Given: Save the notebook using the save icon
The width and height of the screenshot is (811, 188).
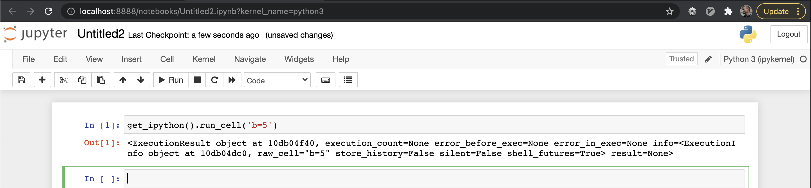Looking at the screenshot, I should pos(21,80).
